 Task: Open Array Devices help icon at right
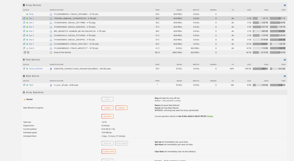(285, 5)
